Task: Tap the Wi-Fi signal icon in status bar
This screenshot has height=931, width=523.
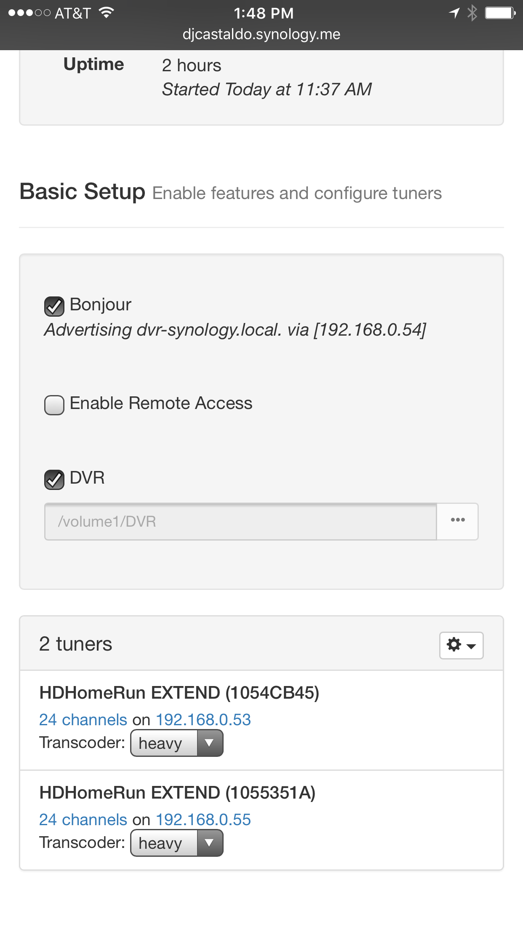Action: coord(107,13)
